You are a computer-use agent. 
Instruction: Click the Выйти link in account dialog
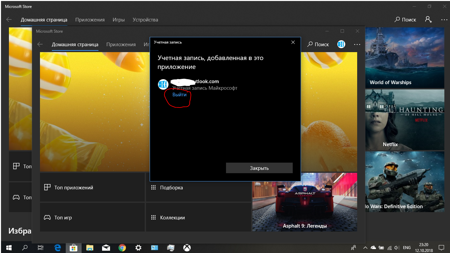point(179,95)
